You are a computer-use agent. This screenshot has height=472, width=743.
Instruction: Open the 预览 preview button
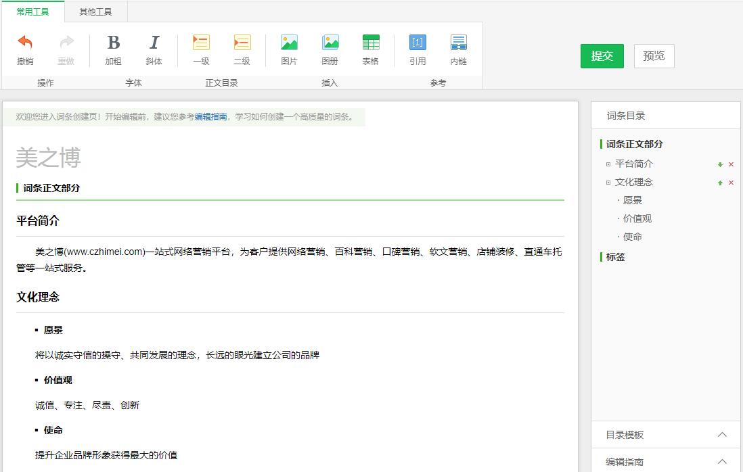click(x=654, y=56)
